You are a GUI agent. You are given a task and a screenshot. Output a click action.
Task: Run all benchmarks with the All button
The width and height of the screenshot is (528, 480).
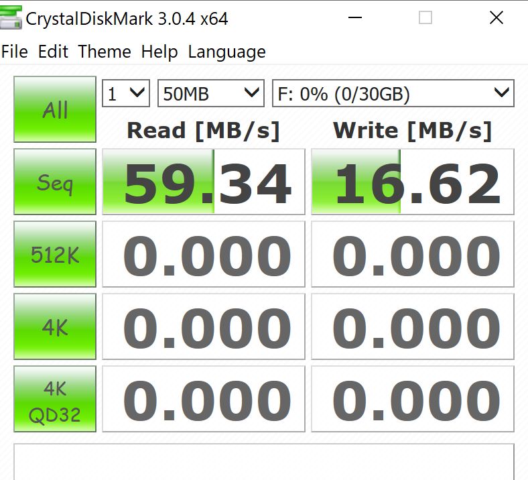(x=55, y=109)
